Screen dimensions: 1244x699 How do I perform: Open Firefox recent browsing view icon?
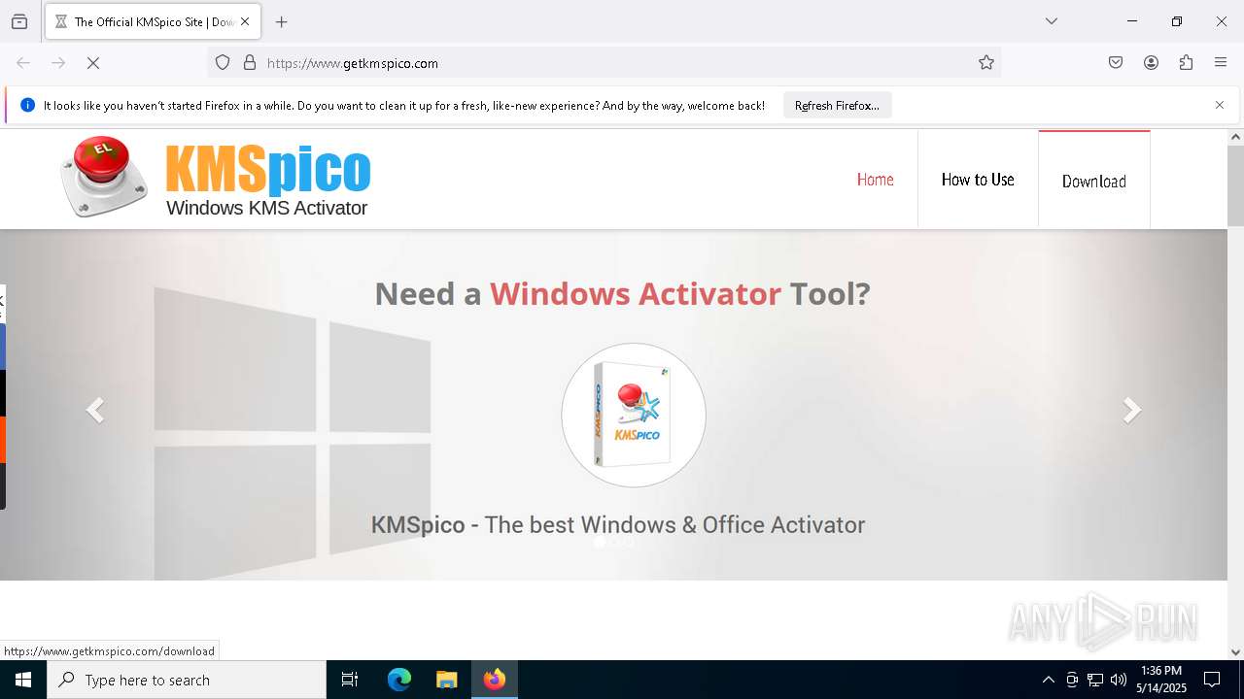(19, 21)
